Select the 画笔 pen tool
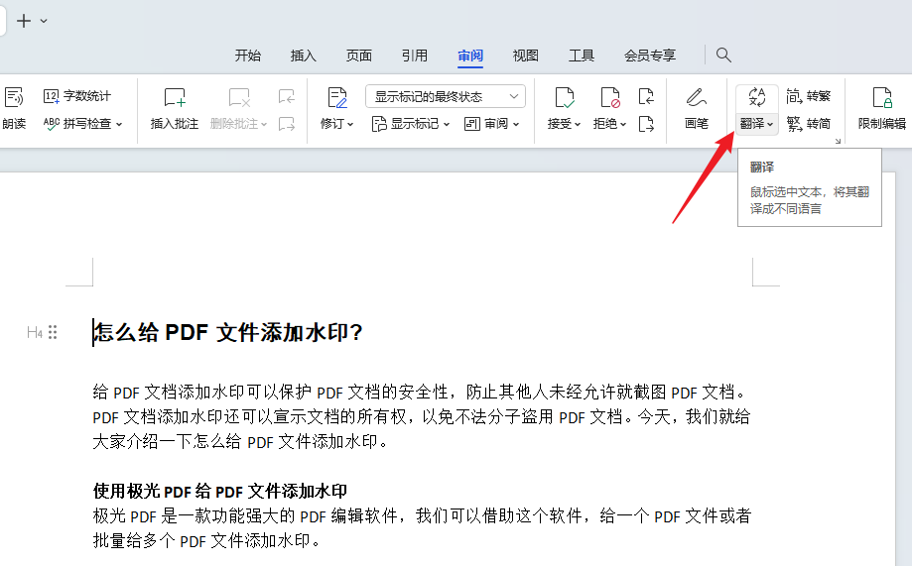The width and height of the screenshot is (912, 566). (x=697, y=108)
